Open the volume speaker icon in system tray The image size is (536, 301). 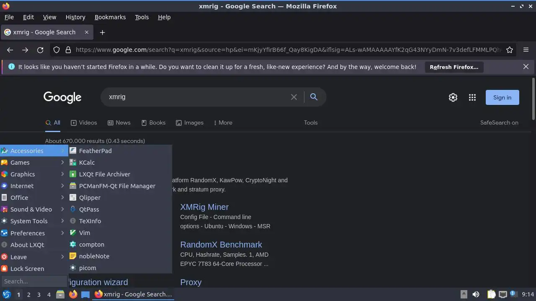pos(476,294)
